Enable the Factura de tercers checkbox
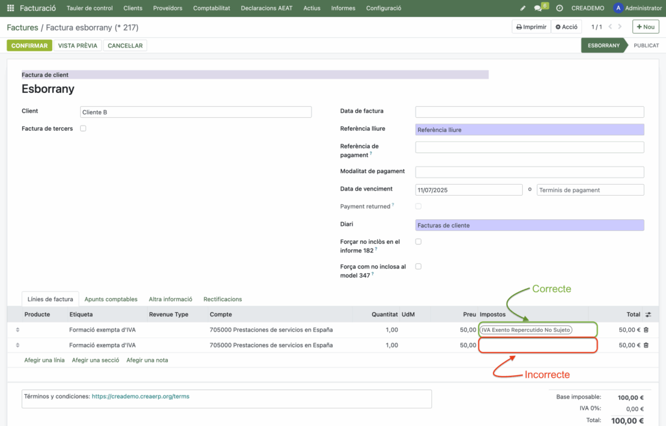Image resolution: width=666 pixels, height=426 pixels. (83, 129)
